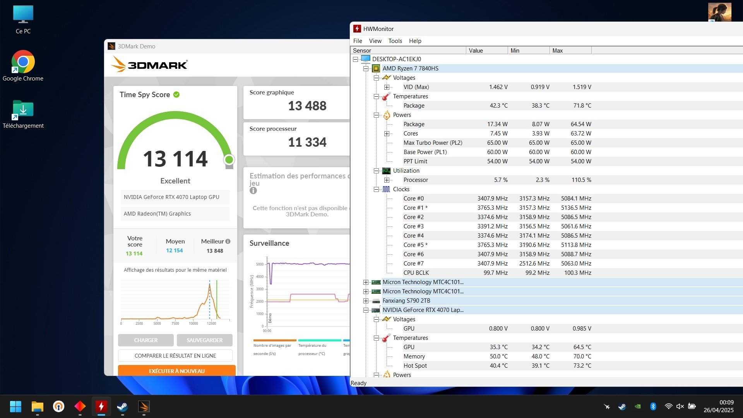Expand the Cores power row
The image size is (743, 418).
(x=387, y=134)
